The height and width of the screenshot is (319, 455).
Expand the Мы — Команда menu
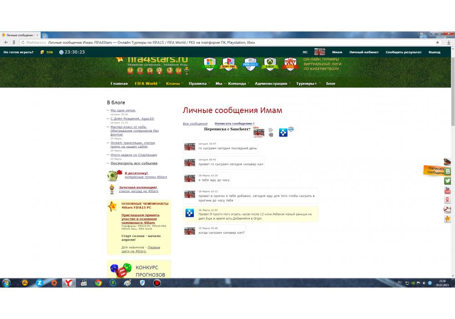[x=232, y=83]
